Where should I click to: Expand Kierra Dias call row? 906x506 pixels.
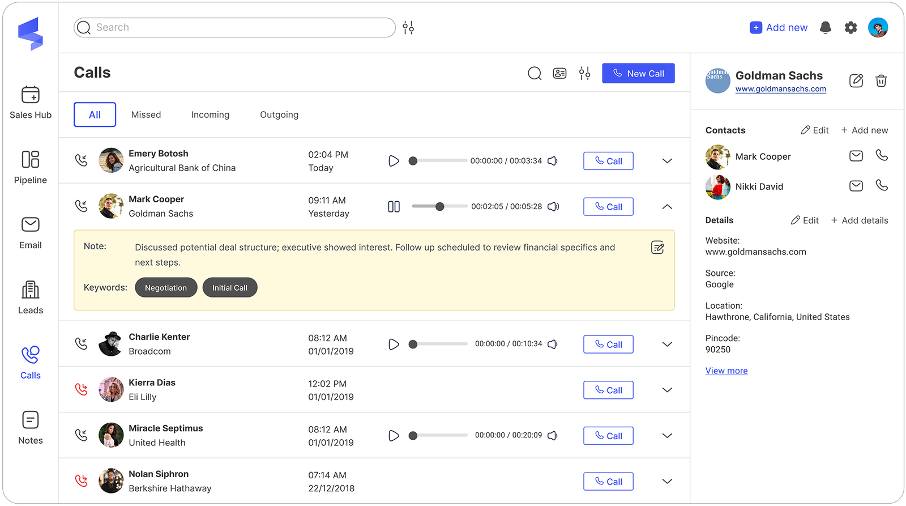(667, 390)
